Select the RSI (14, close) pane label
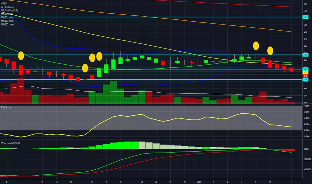 pyautogui.click(x=7, y=107)
